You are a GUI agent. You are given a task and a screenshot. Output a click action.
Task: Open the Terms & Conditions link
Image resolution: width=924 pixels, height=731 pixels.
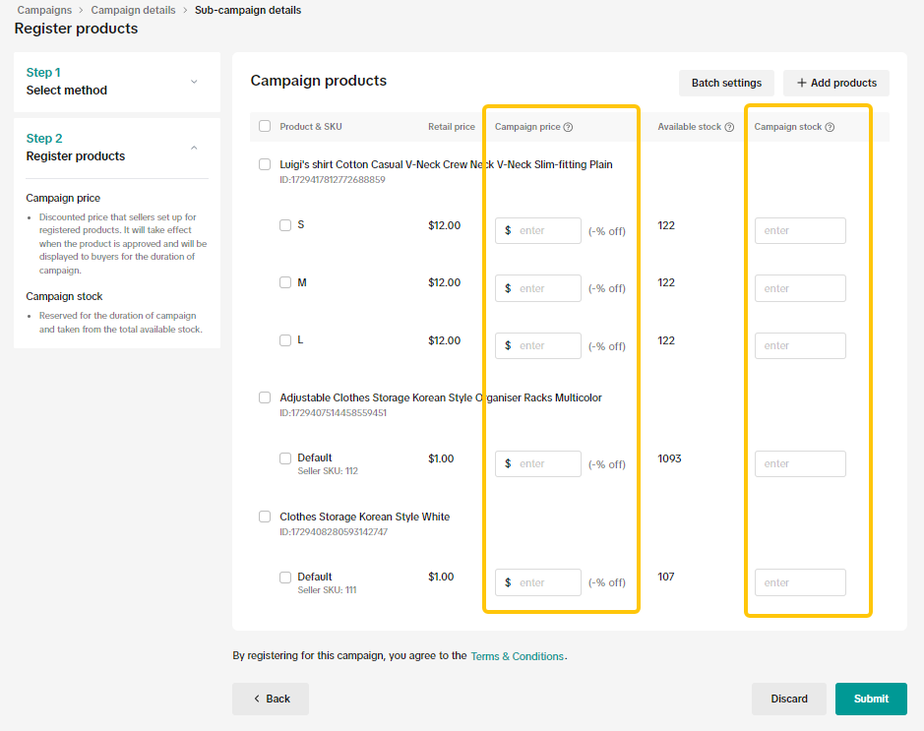point(518,656)
